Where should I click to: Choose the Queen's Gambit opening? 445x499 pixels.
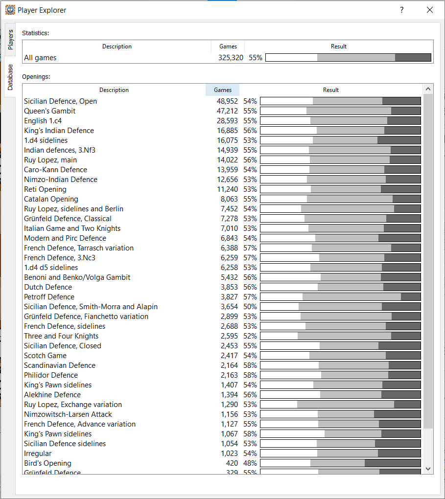(x=49, y=111)
